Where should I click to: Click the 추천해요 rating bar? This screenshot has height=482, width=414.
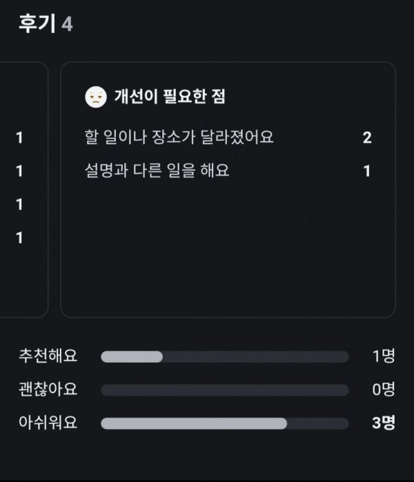pos(224,357)
